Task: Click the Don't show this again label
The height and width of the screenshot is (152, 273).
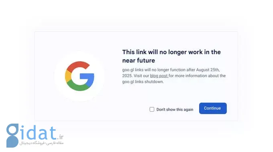Action: pyautogui.click(x=175, y=110)
